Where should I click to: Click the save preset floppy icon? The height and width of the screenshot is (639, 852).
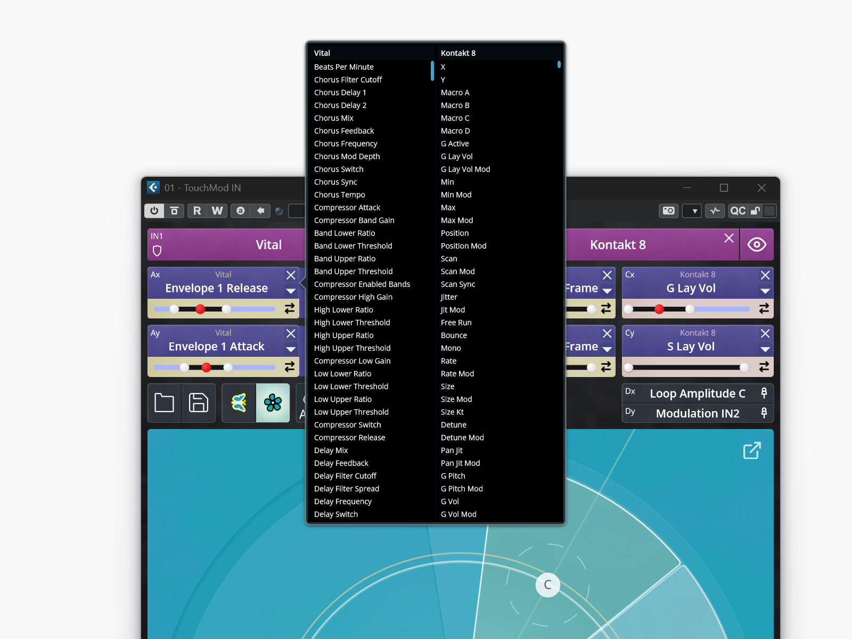(x=199, y=403)
